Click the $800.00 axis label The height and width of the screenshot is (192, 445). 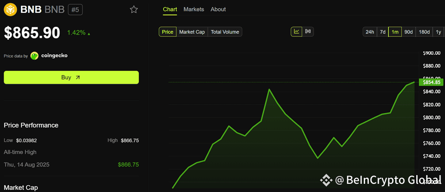431,117
